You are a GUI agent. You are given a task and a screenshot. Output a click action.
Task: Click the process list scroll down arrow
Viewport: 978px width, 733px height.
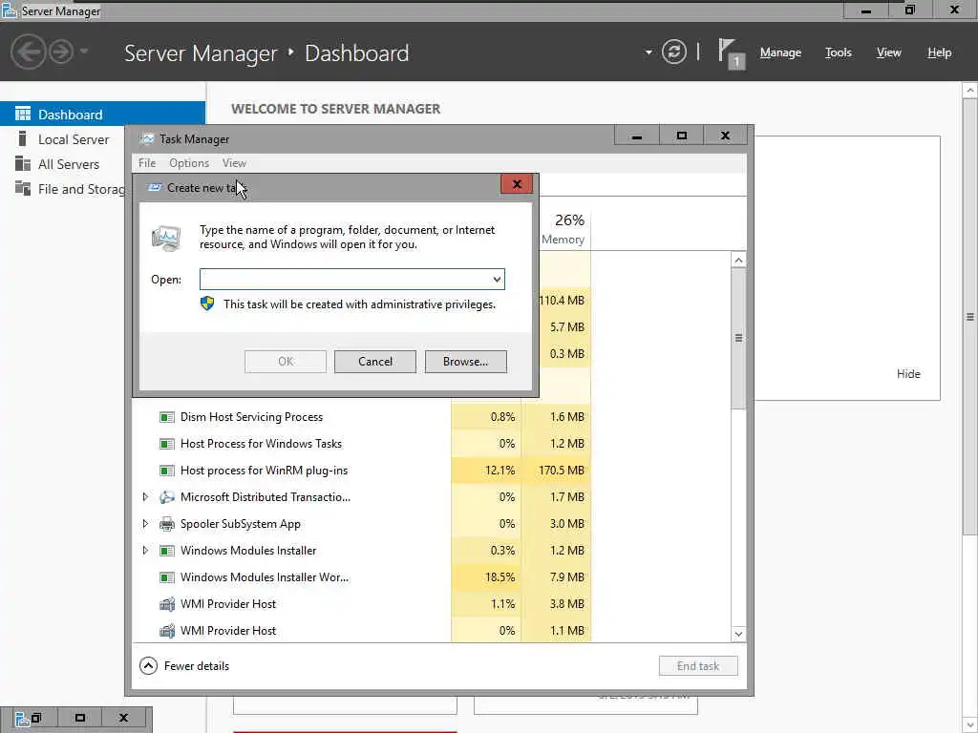click(738, 634)
